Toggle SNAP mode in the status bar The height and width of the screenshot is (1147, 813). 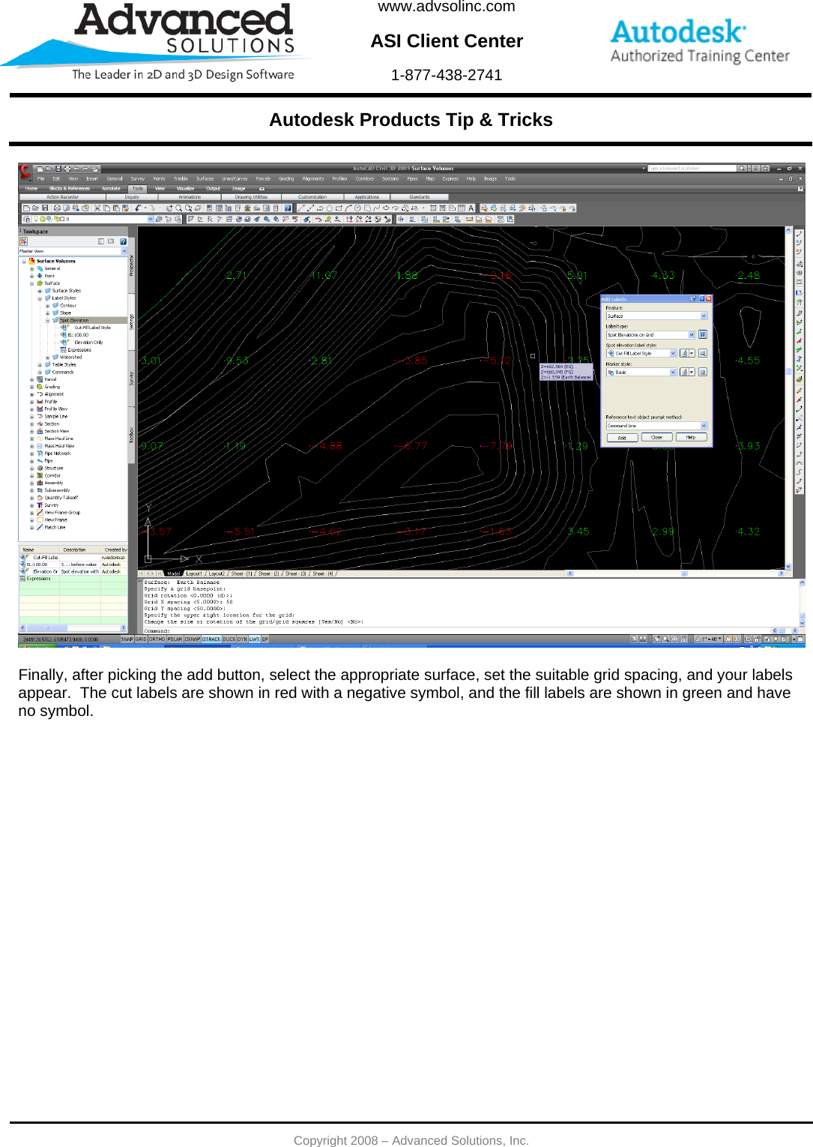[127, 639]
